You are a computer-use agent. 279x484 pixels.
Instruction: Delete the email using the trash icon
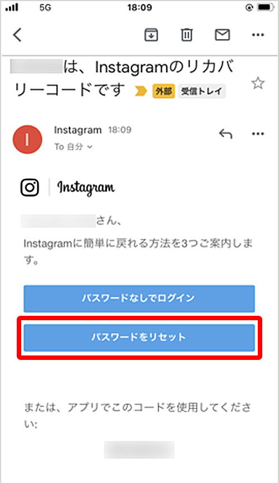click(x=186, y=35)
